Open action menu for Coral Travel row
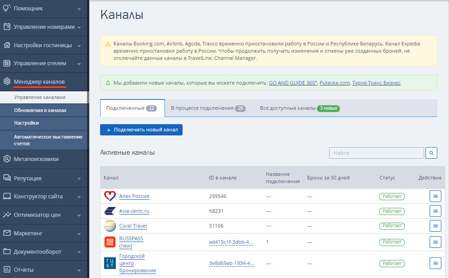This screenshot has width=449, height=278. pyautogui.click(x=435, y=226)
